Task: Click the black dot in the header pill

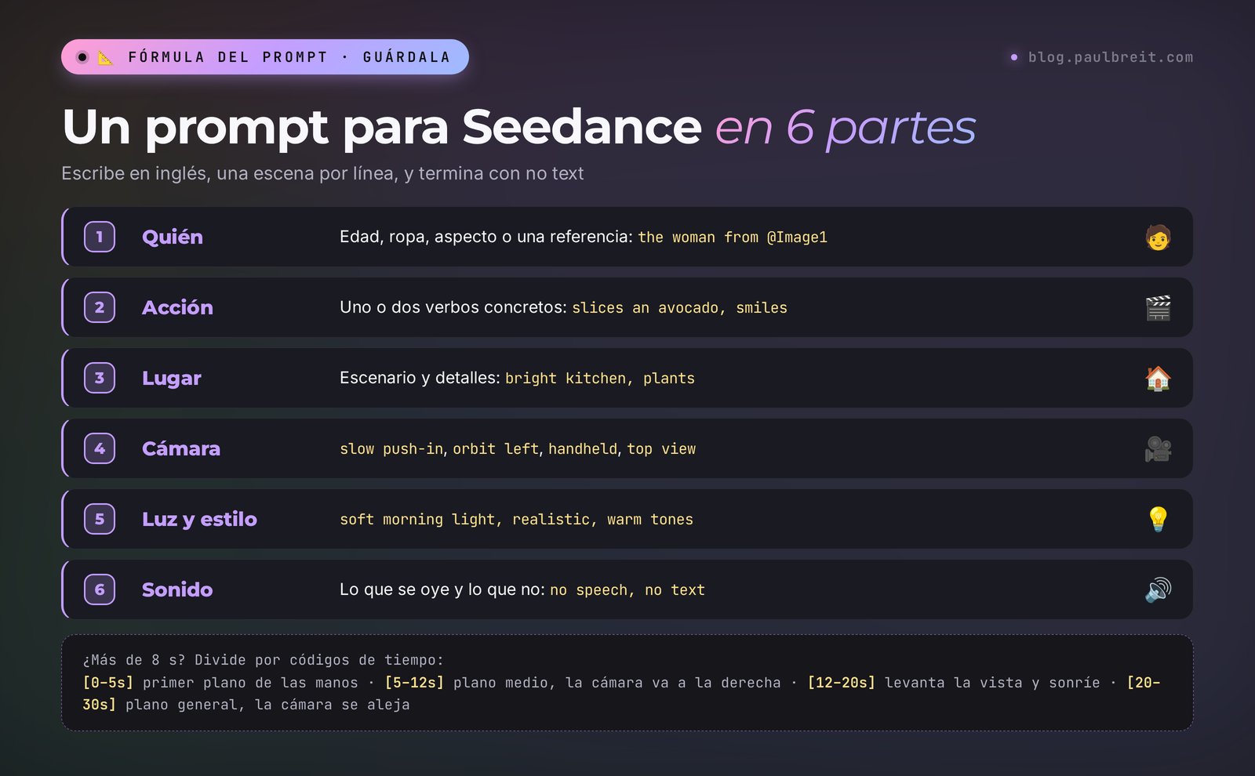Action: tap(82, 57)
